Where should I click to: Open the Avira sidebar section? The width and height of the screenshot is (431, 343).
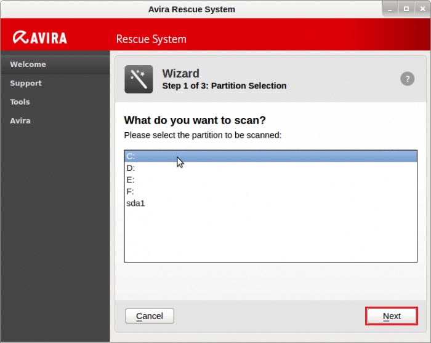[x=55, y=120]
